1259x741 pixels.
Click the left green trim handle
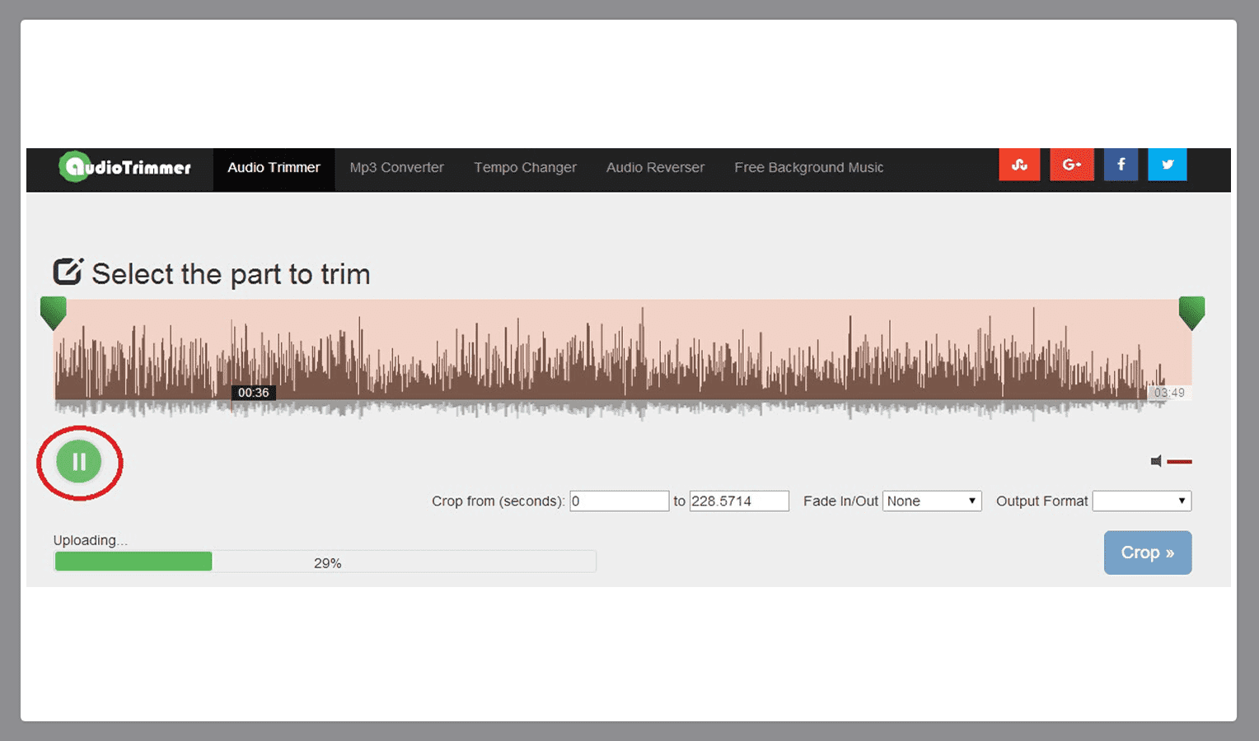click(x=54, y=313)
